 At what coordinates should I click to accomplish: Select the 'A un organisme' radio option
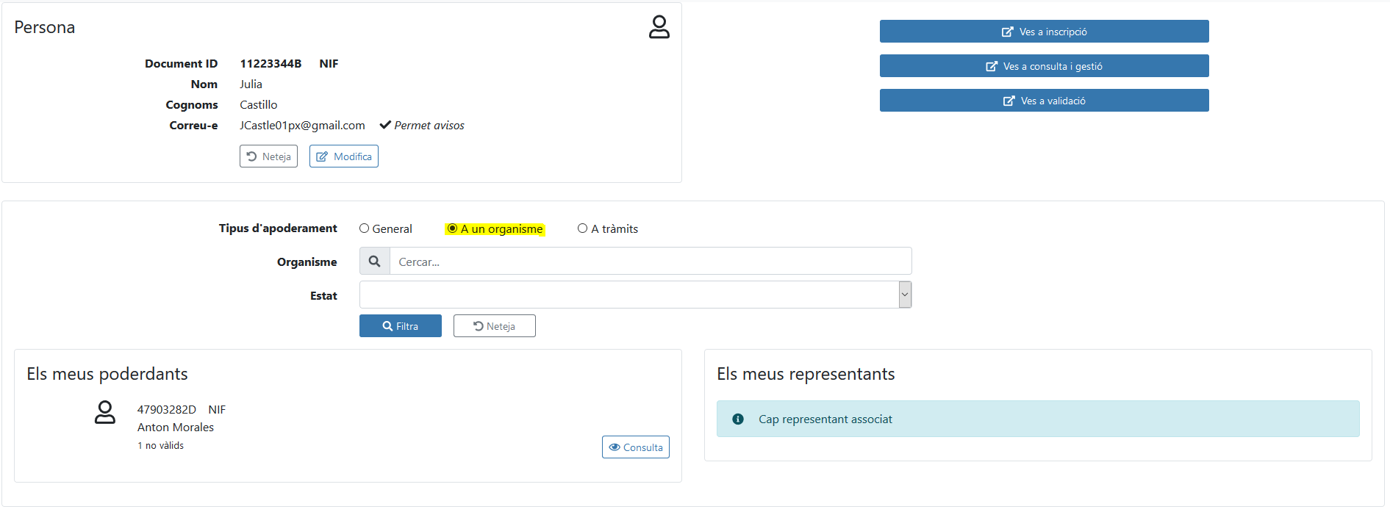(x=453, y=228)
